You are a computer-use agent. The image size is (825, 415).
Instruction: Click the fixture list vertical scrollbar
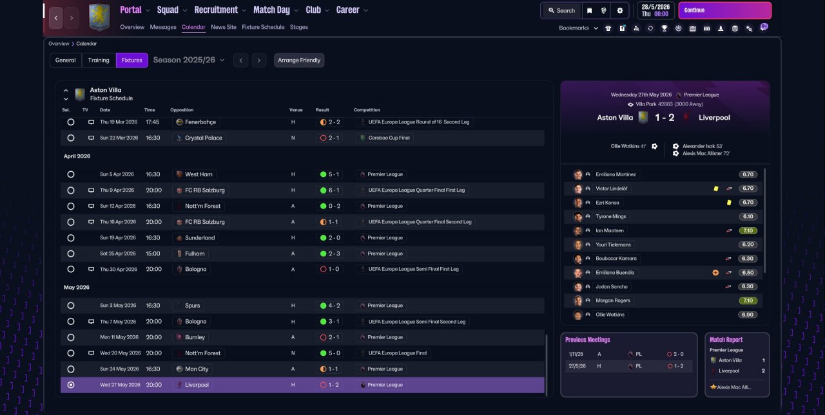point(546,364)
